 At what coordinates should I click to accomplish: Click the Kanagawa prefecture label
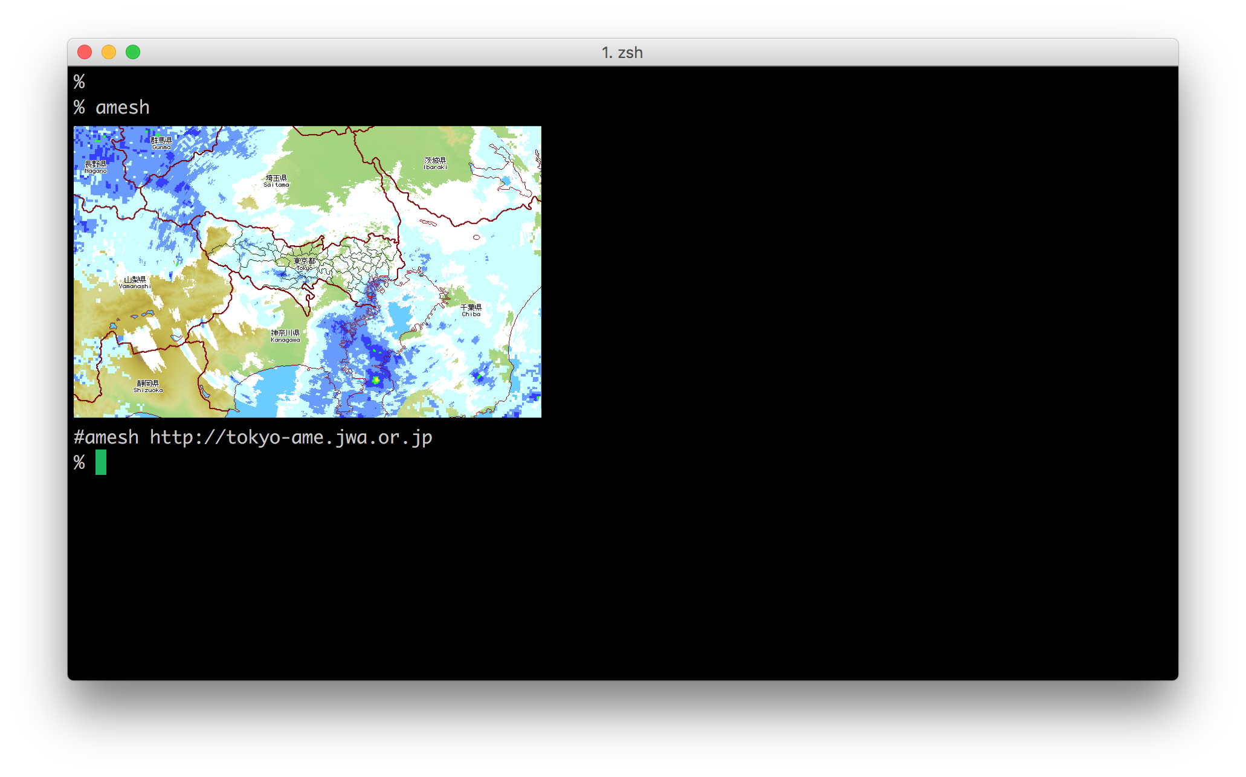click(x=285, y=336)
